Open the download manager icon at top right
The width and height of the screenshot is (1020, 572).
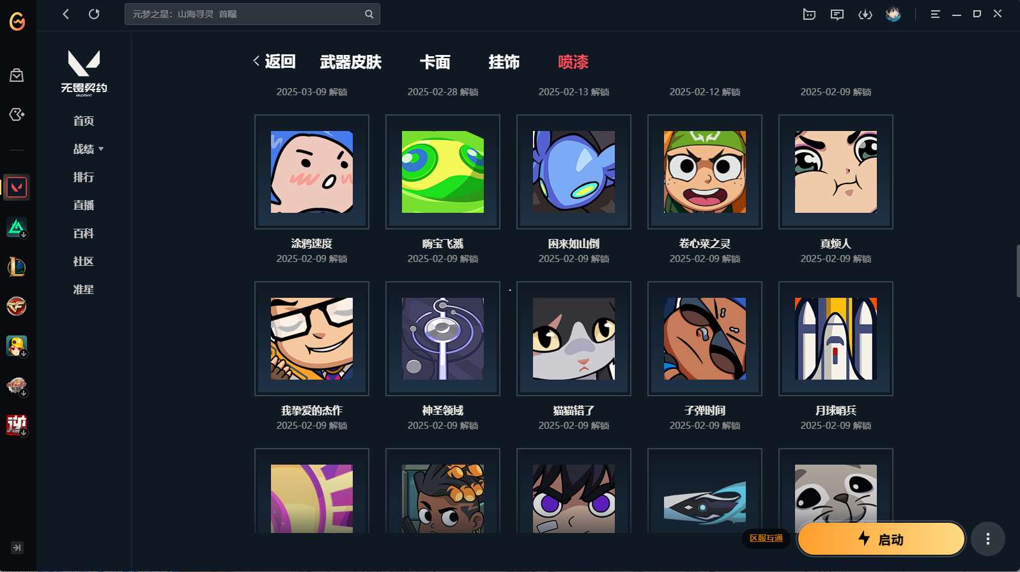coord(865,14)
